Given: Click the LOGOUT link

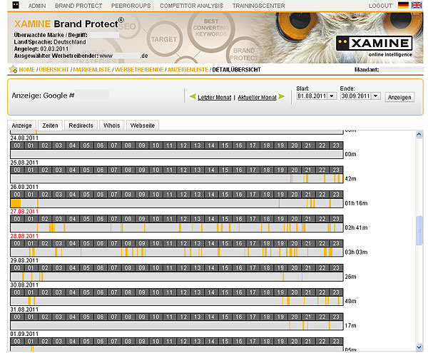Looking at the screenshot, I should (380, 6).
